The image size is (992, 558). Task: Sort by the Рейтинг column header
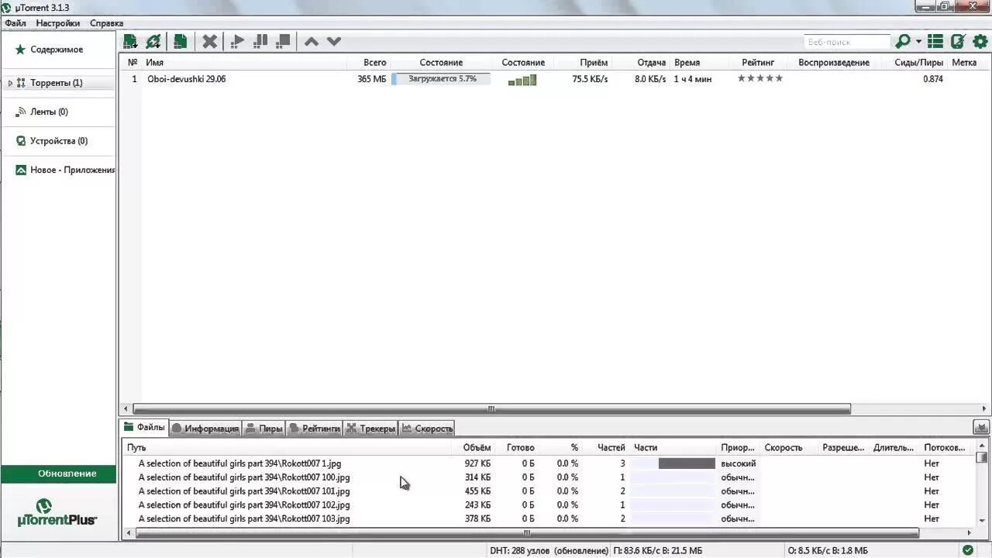pos(758,63)
